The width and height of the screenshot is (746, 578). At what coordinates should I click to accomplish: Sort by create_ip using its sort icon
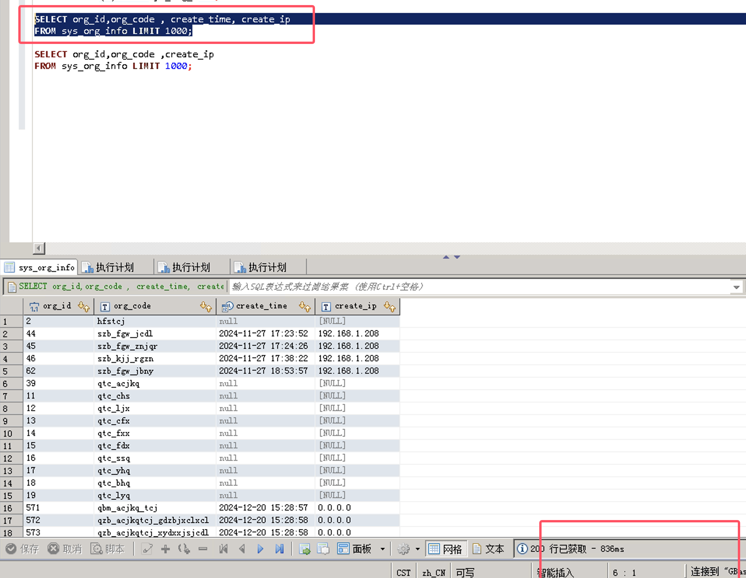[390, 307]
